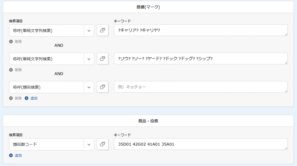Click delete X icon under first search row
The width and height of the screenshot is (297, 166).
pyautogui.click(x=11, y=41)
